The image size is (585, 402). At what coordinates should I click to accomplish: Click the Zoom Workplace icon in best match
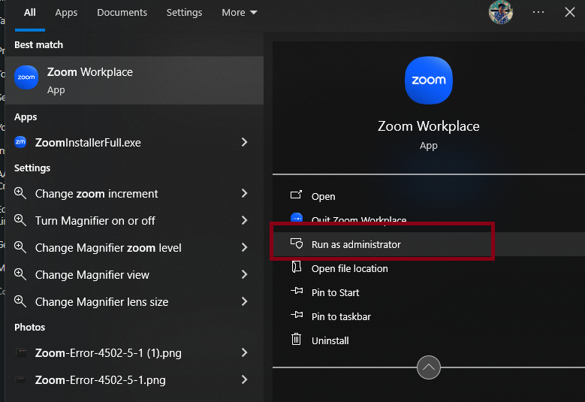pyautogui.click(x=26, y=77)
